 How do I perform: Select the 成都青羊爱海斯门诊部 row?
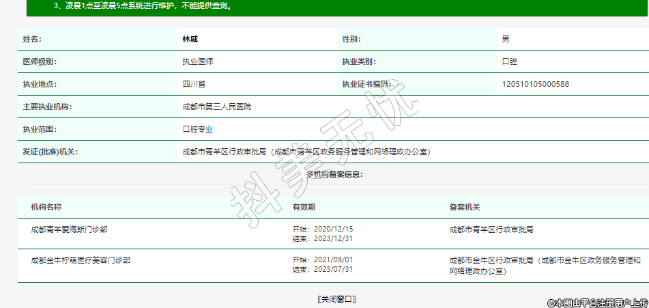69,229
